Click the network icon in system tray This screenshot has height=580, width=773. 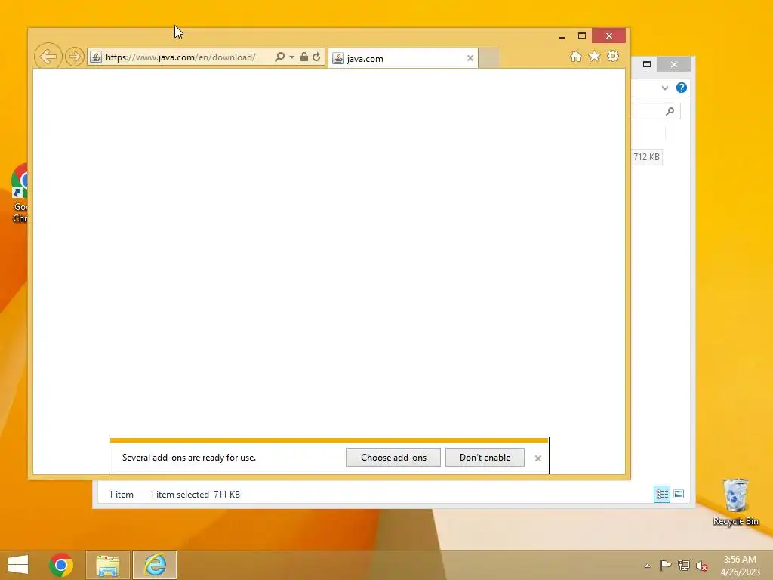684,565
